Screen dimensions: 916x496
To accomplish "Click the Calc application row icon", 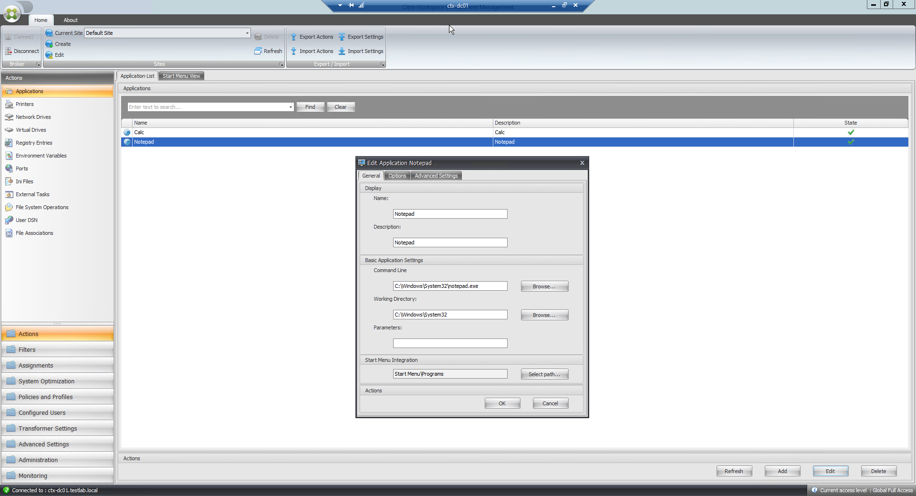I will [x=127, y=133].
